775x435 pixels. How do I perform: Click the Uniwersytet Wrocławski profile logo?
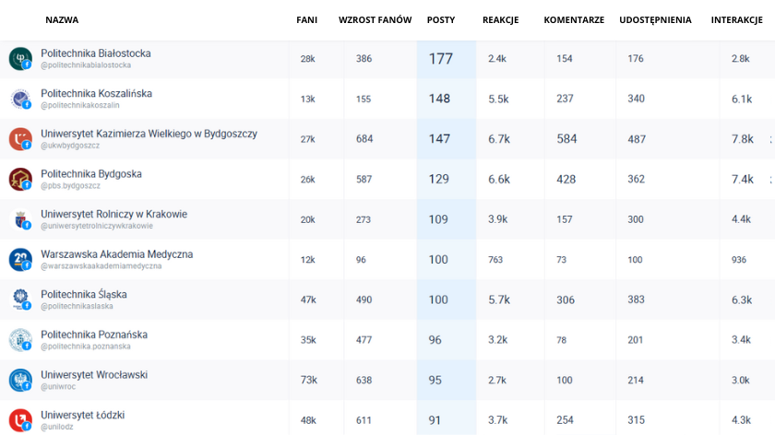[x=19, y=381]
